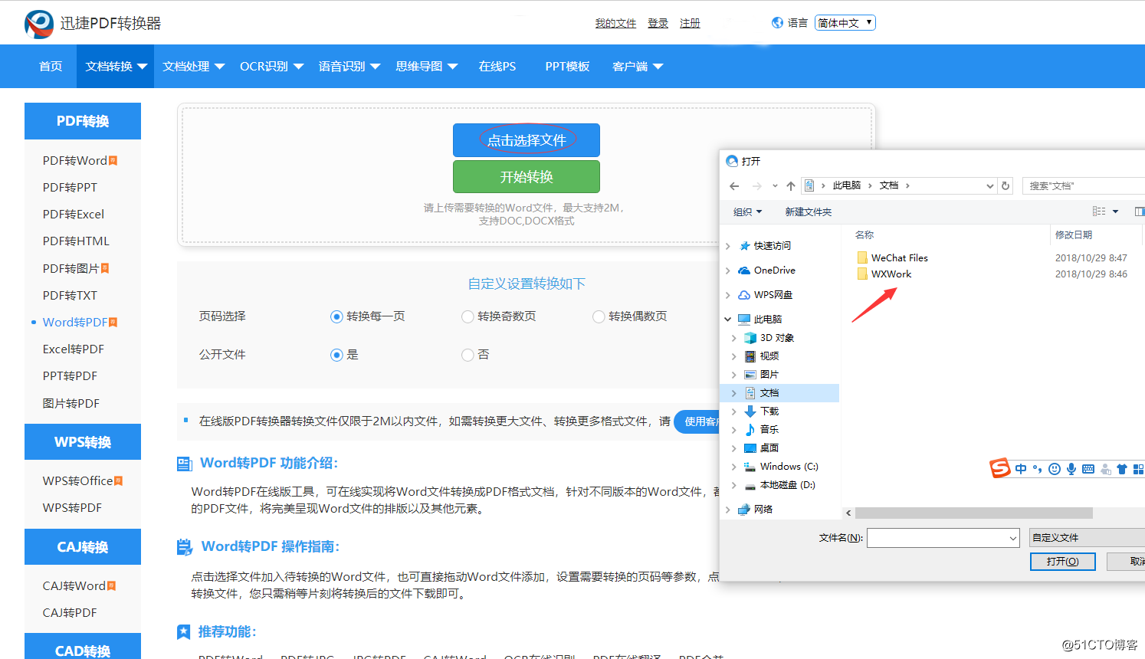Open the address bar history dropdown
Screen dimensions: 1145x659
(989, 186)
